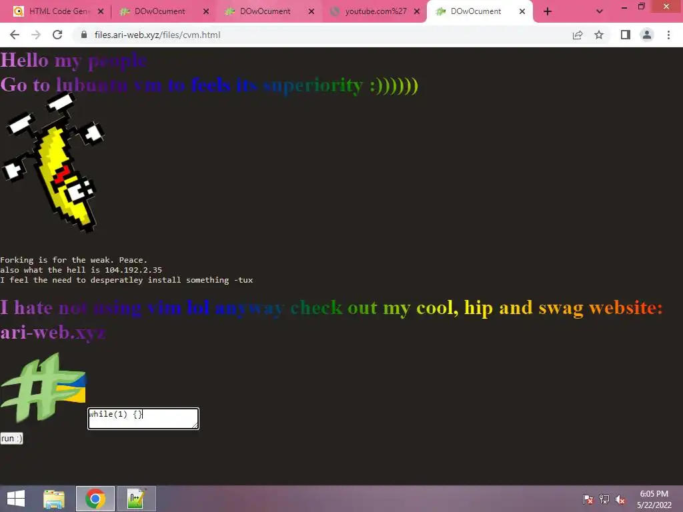Image resolution: width=683 pixels, height=512 pixels.
Task: Open the side panel icon
Action: click(x=626, y=35)
